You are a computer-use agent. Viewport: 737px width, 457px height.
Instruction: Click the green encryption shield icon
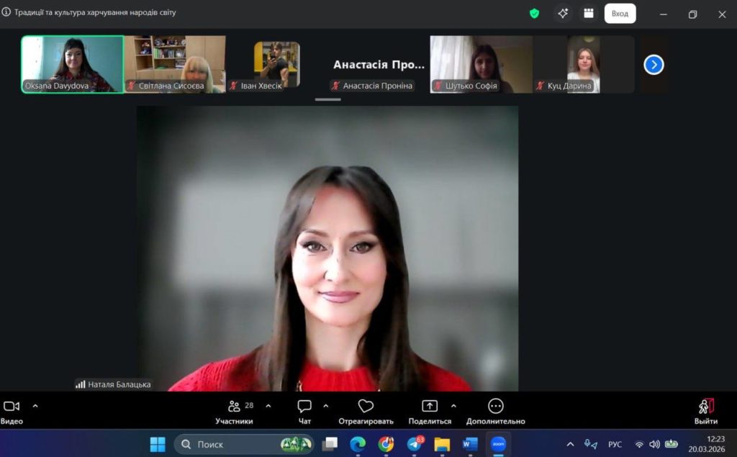pyautogui.click(x=534, y=13)
